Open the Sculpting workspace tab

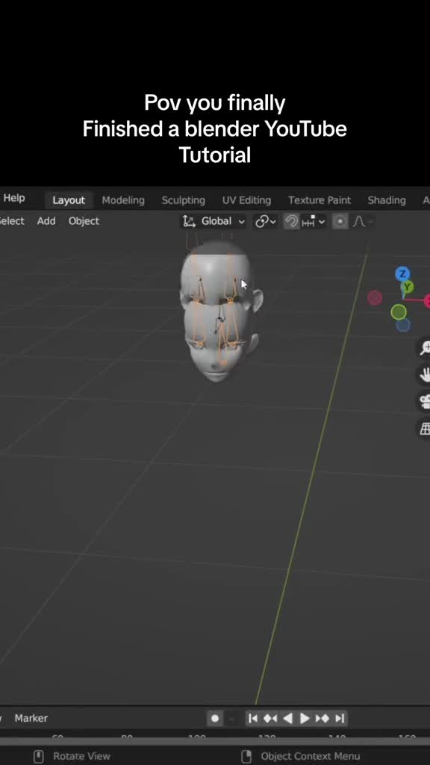(x=184, y=200)
